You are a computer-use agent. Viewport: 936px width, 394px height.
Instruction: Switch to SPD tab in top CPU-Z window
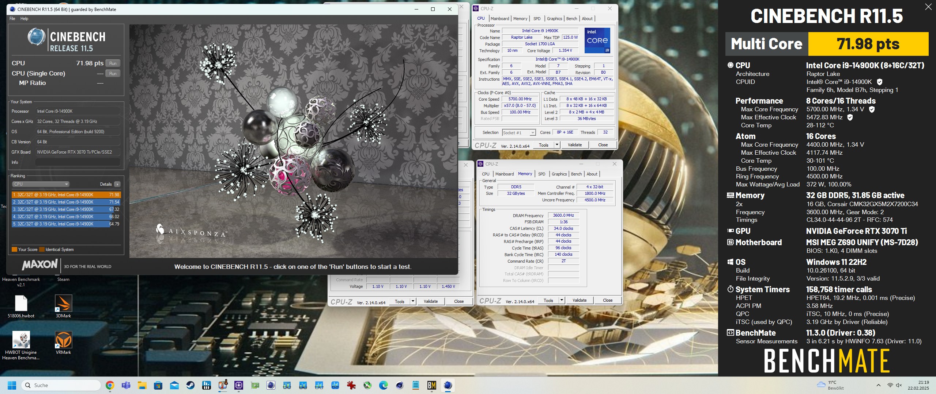click(x=537, y=19)
